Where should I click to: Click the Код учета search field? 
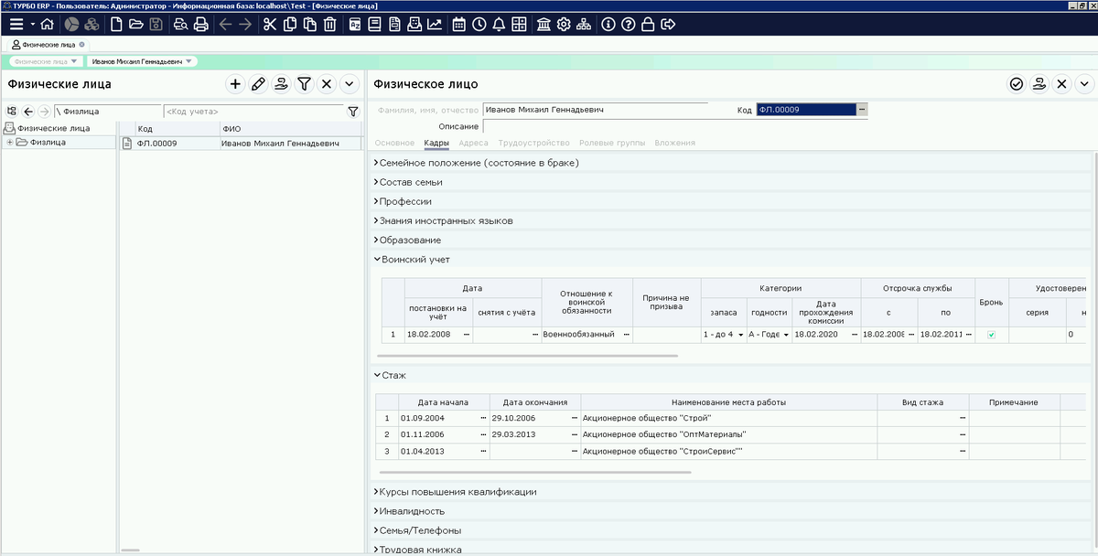[x=254, y=112]
